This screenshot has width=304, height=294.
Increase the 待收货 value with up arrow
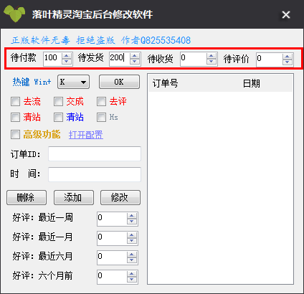(x=212, y=56)
